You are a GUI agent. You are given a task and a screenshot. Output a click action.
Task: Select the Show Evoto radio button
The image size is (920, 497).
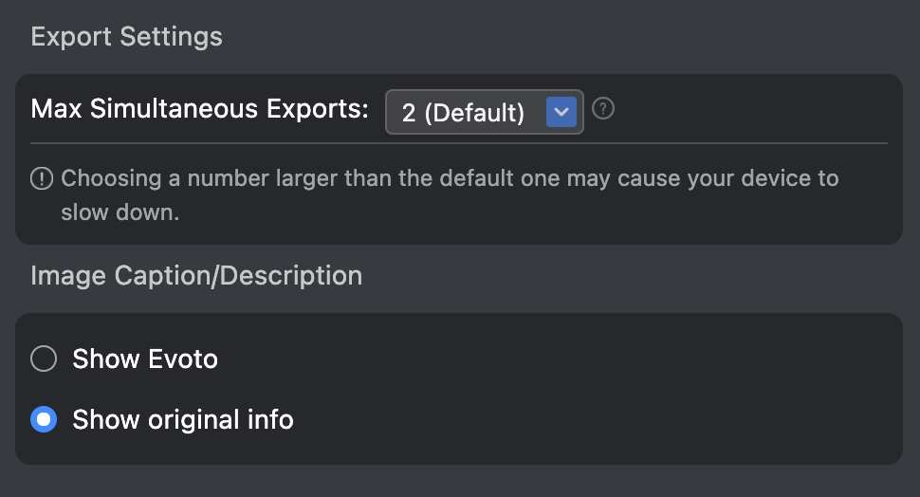point(44,359)
